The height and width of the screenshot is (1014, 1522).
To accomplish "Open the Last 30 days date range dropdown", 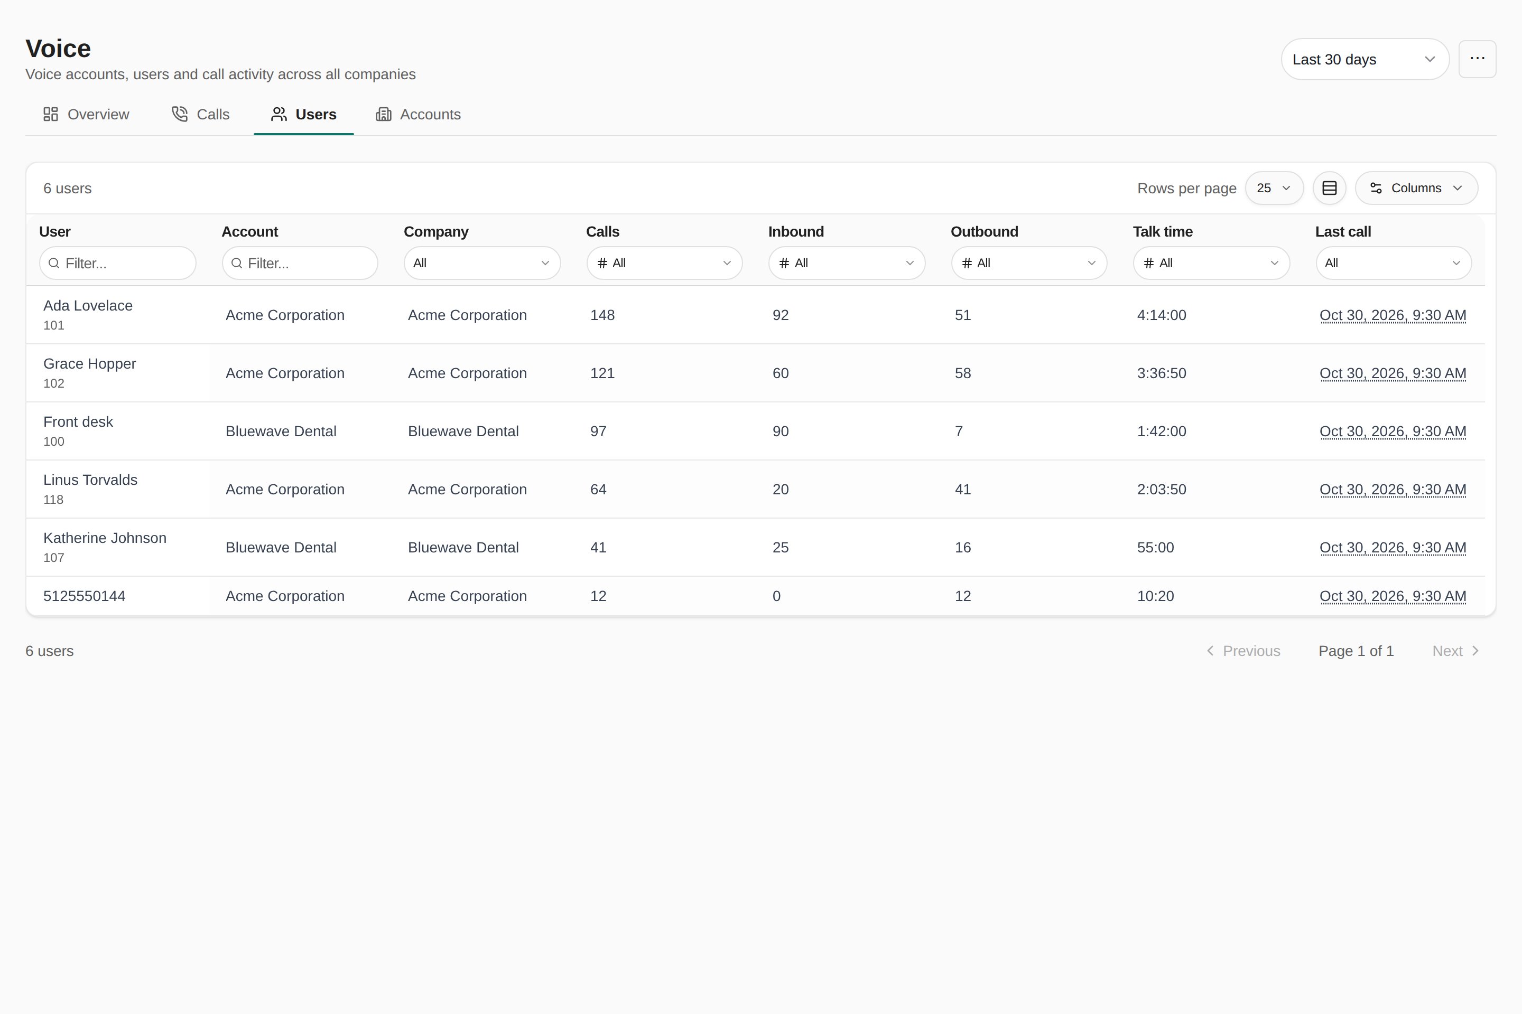I will click(1365, 60).
